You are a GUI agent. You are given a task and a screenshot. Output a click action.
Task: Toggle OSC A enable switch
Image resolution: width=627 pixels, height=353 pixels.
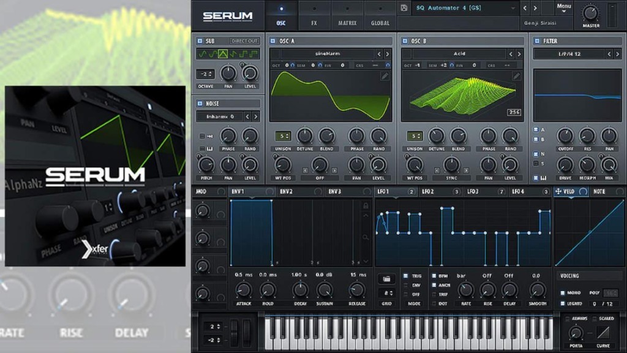coord(272,41)
